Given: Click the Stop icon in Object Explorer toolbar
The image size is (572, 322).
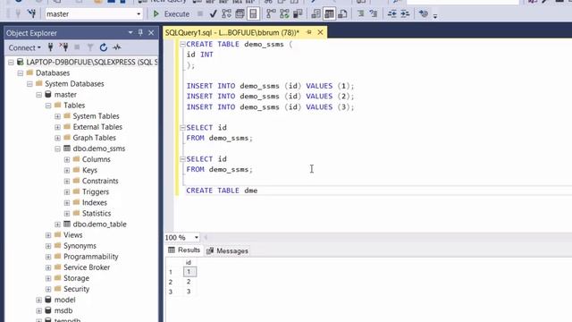Looking at the screenshot, I should [77, 47].
